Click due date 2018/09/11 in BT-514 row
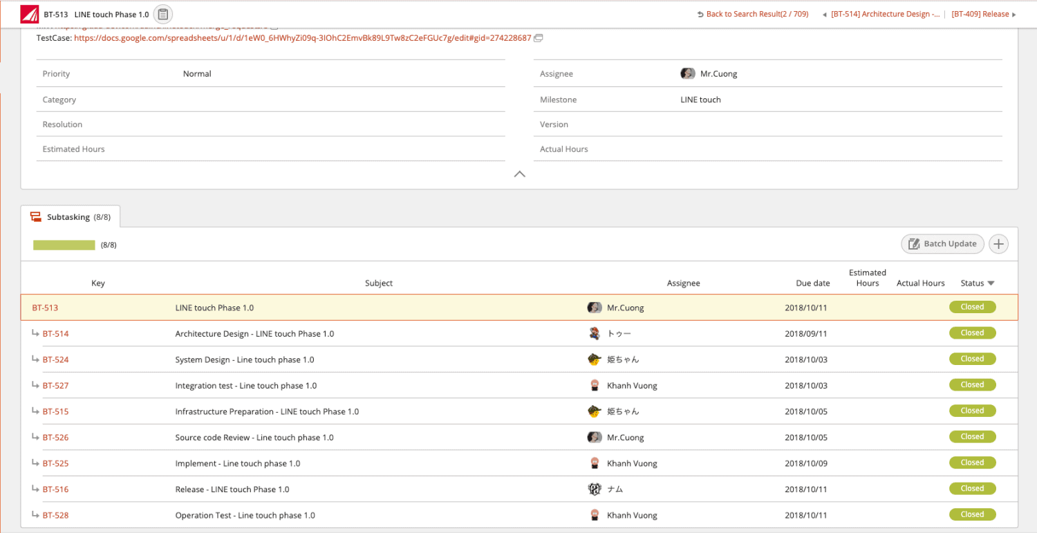The height and width of the screenshot is (533, 1037). click(x=806, y=334)
